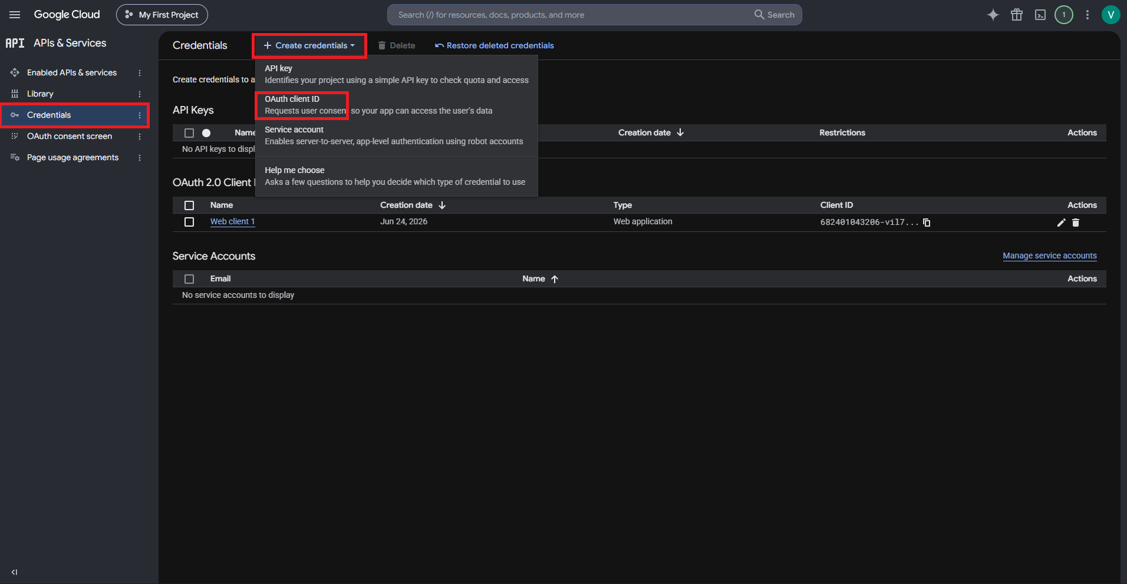Image resolution: width=1127 pixels, height=584 pixels.
Task: Sort API keys by Creation date
Action: [651, 132]
